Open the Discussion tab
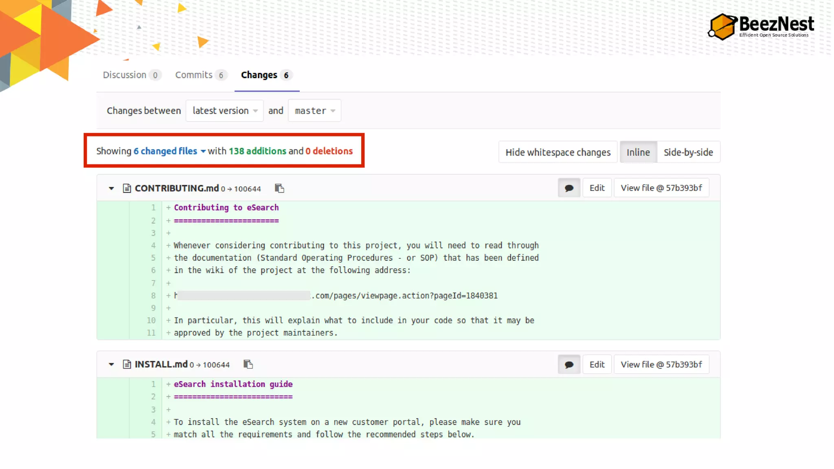This screenshot has width=834, height=469. [x=131, y=75]
